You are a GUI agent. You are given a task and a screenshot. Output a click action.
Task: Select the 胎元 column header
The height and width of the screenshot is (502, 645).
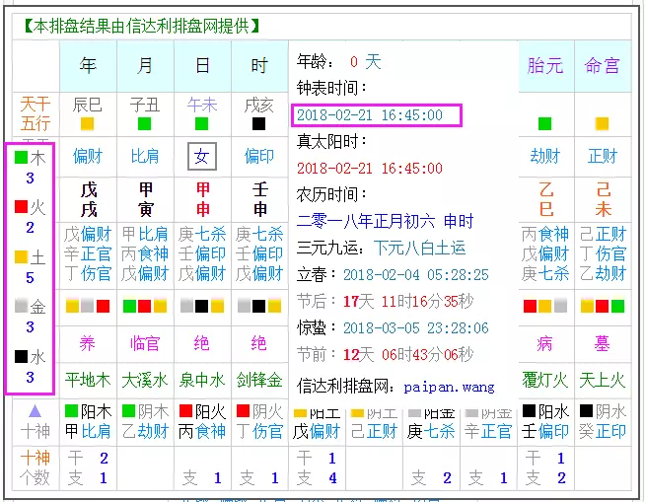point(545,66)
